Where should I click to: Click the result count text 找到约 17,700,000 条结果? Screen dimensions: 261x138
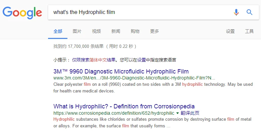click(78, 46)
